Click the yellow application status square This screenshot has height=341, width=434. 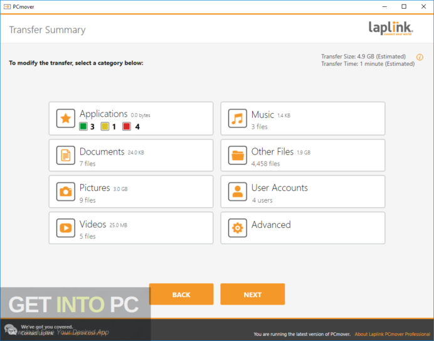click(x=105, y=127)
